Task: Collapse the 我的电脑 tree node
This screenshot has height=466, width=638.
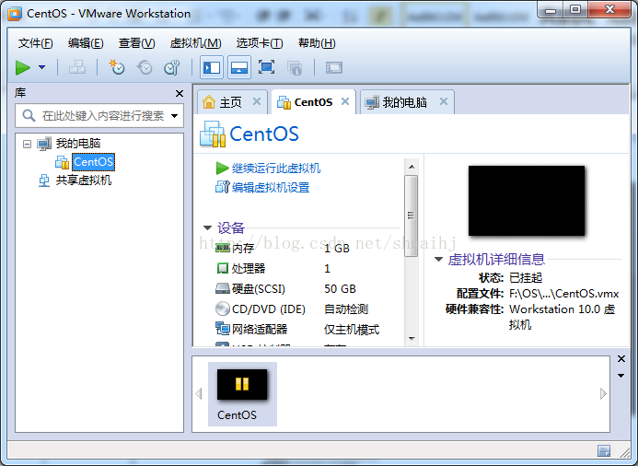Action: [x=27, y=144]
